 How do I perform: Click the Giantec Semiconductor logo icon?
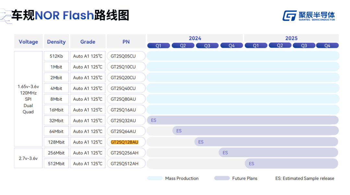289,16
